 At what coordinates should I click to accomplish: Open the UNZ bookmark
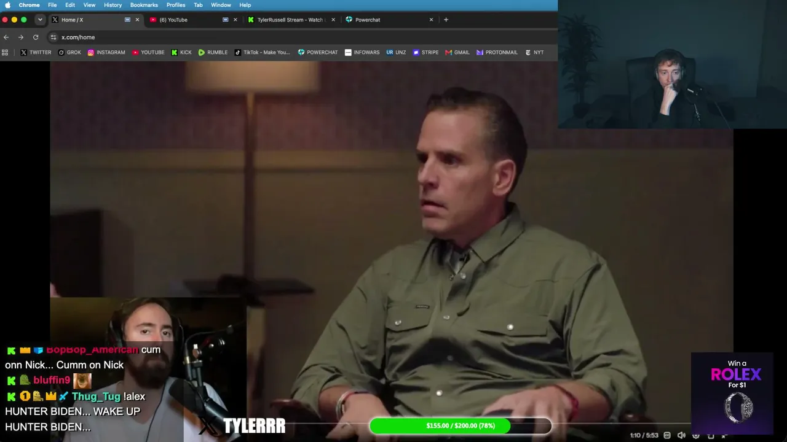(x=396, y=52)
